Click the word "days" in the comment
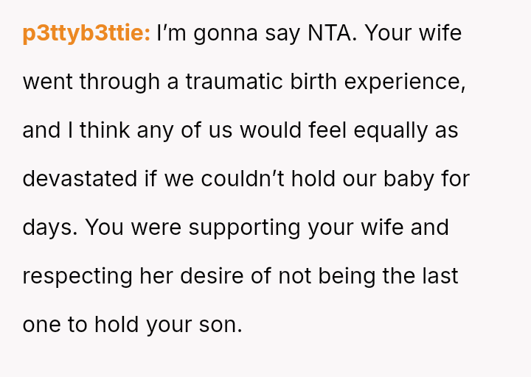This screenshot has height=377, width=531. (49, 228)
